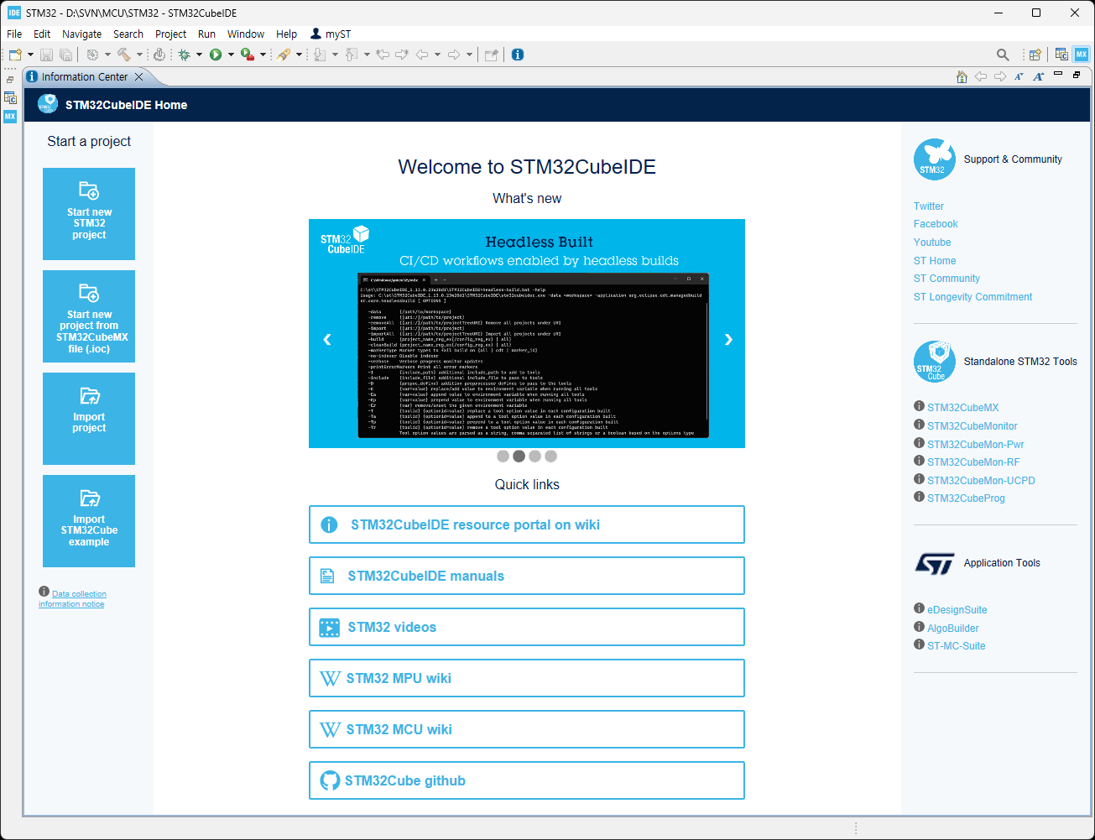Viewport: 1095px width, 840px height.
Task: Click the Save toolbar icon
Action: coord(46,55)
